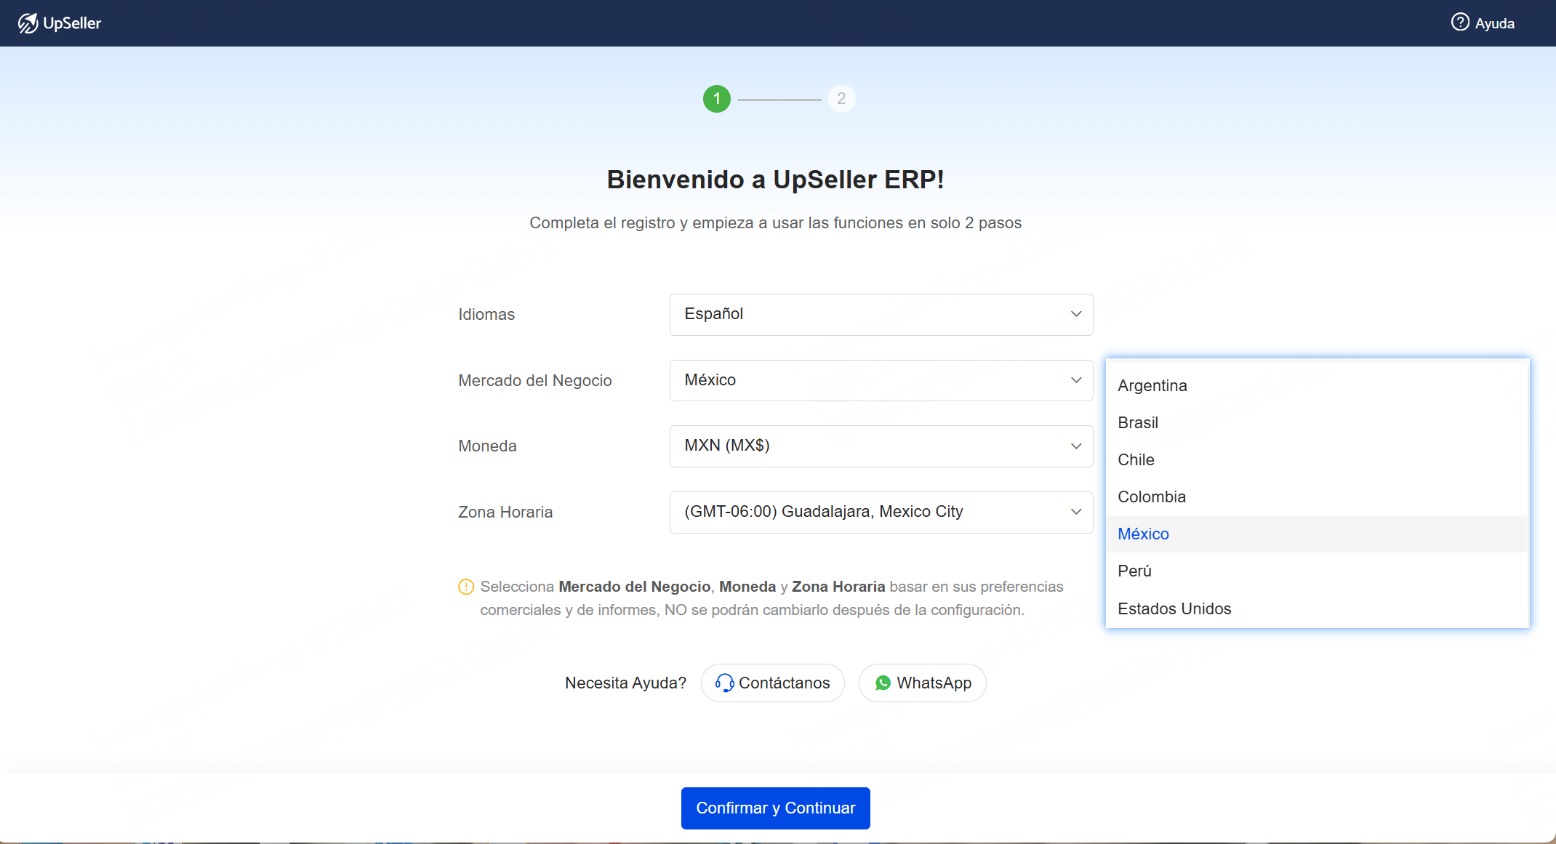
Task: Choose Chile in the market list
Action: coord(1317,459)
